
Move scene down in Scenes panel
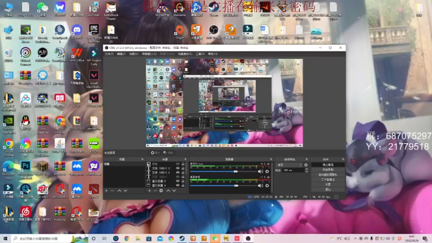click(x=125, y=191)
